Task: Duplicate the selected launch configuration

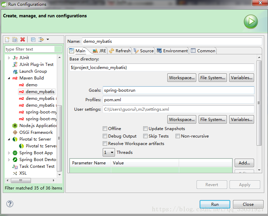Action: [15, 40]
